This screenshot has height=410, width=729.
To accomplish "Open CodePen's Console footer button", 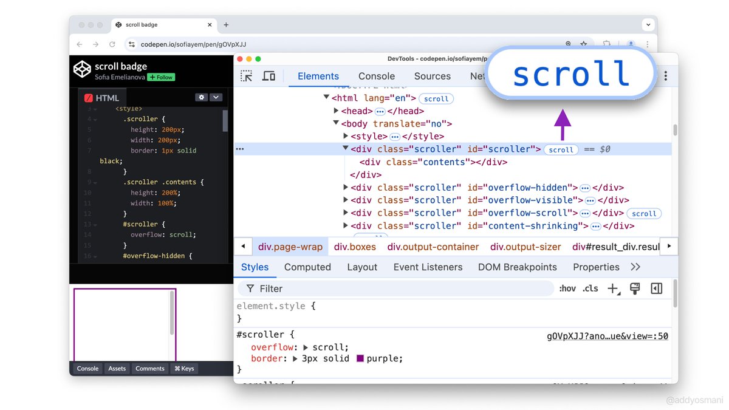I will [87, 369].
